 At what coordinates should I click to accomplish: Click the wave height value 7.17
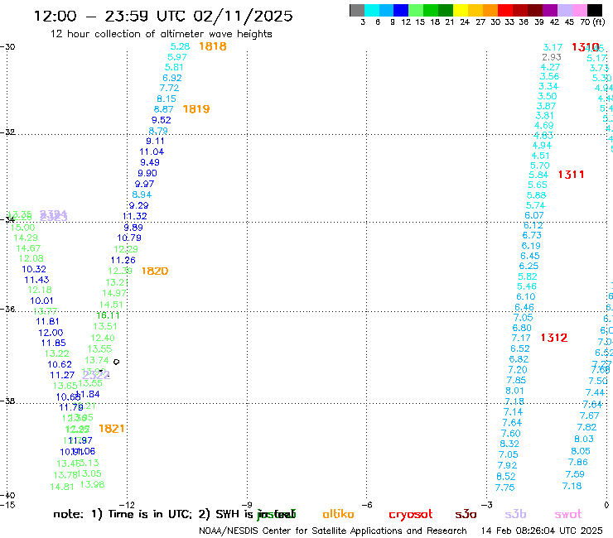pyautogui.click(x=521, y=338)
